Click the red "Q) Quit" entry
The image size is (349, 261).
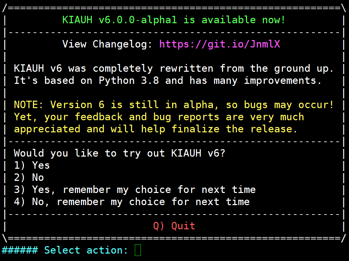point(174,226)
